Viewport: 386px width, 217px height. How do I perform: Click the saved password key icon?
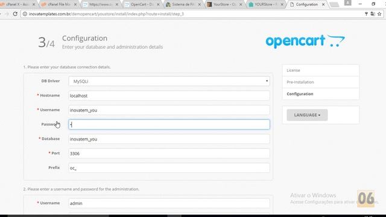coord(366,14)
